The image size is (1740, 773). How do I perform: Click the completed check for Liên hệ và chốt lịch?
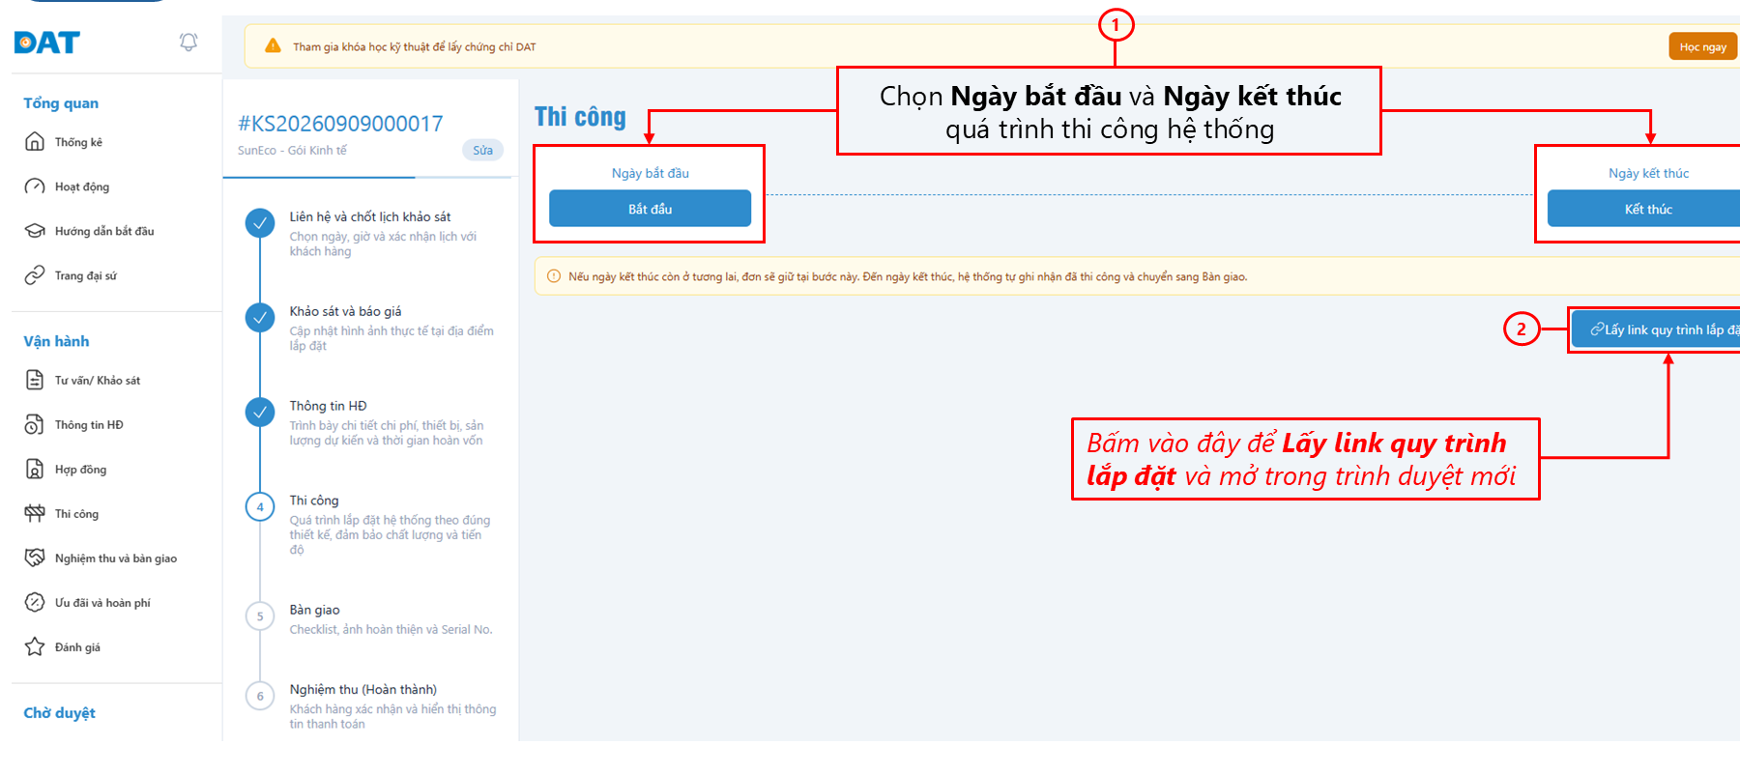coord(260,223)
